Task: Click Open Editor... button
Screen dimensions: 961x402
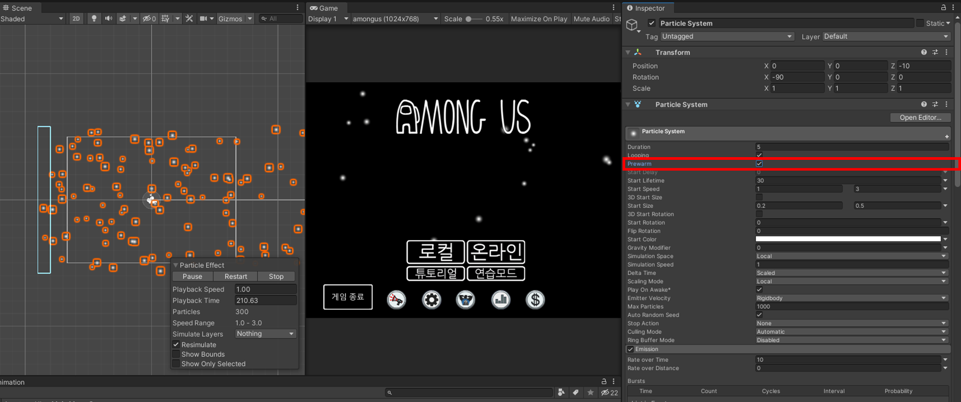Action: [920, 117]
